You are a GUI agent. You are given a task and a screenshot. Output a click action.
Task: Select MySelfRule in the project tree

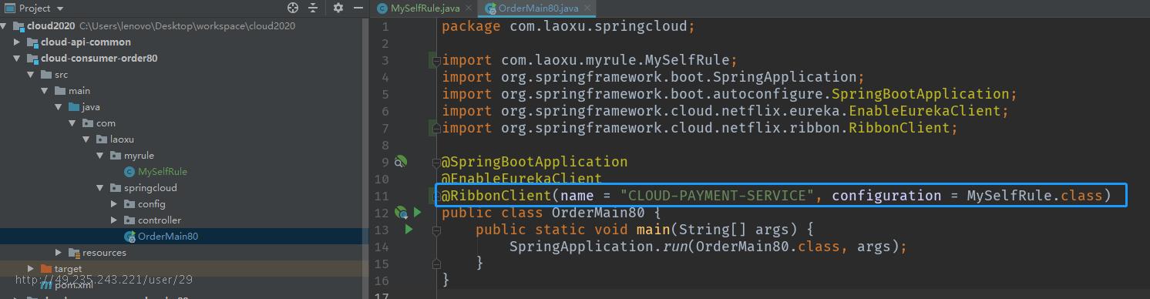click(x=163, y=172)
